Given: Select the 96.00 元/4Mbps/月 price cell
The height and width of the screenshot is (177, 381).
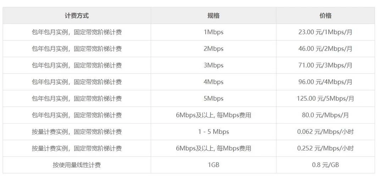Looking at the screenshot, I should pos(325,82).
